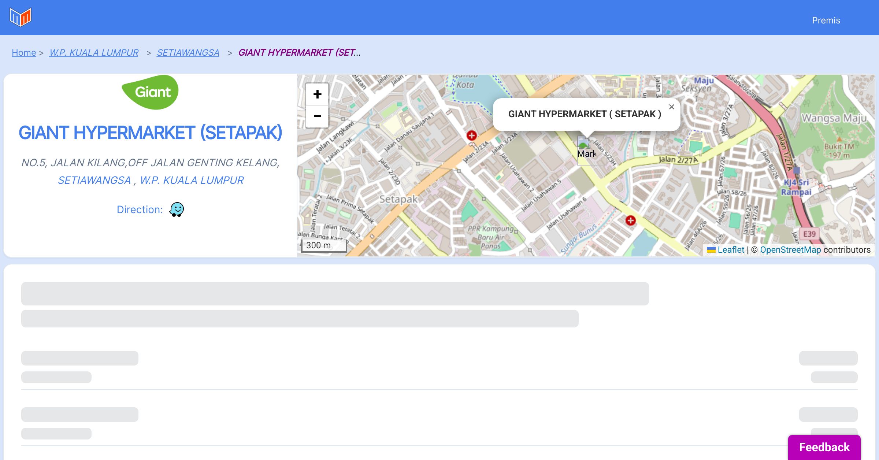Open SETIAWANGSA breadcrumb link

188,53
